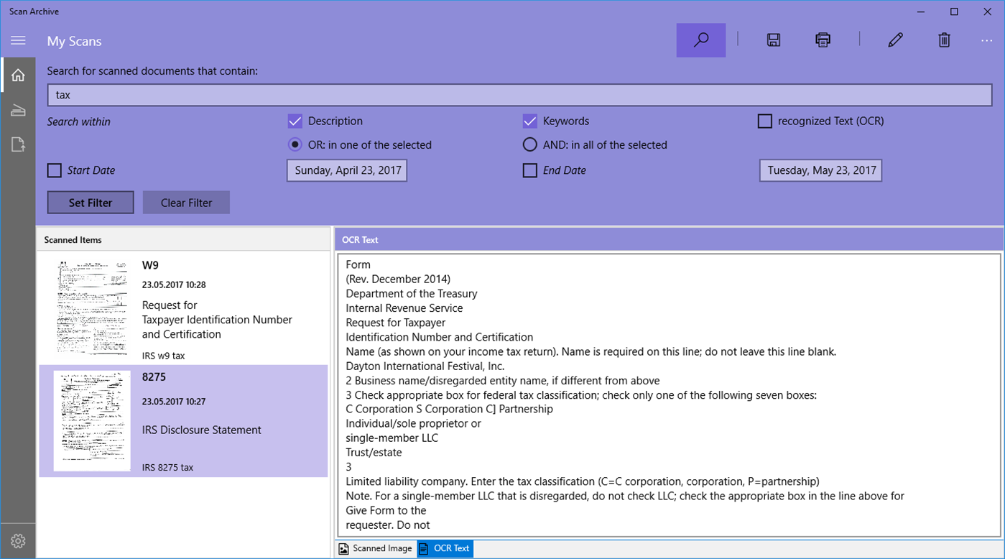Apply the filter with Set Filter
The height and width of the screenshot is (559, 1005).
tap(90, 202)
